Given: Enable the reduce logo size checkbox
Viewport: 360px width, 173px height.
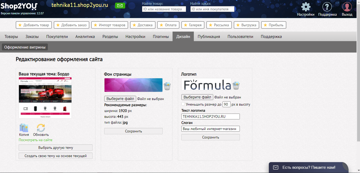Looking at the screenshot, I should pyautogui.click(x=183, y=104).
